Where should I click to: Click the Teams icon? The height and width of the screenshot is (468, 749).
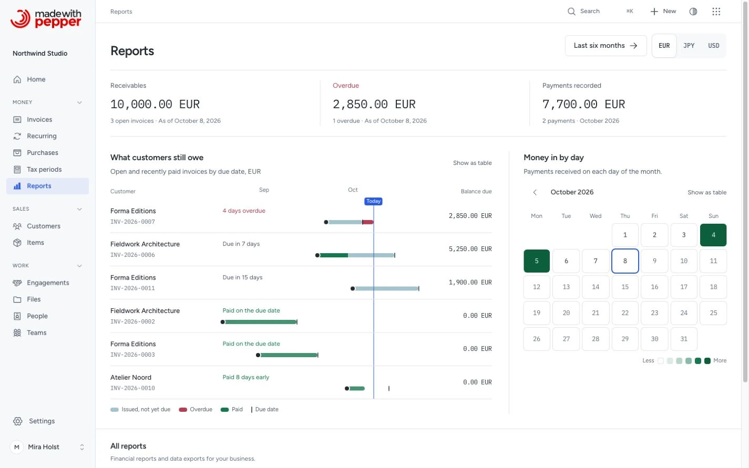click(17, 333)
